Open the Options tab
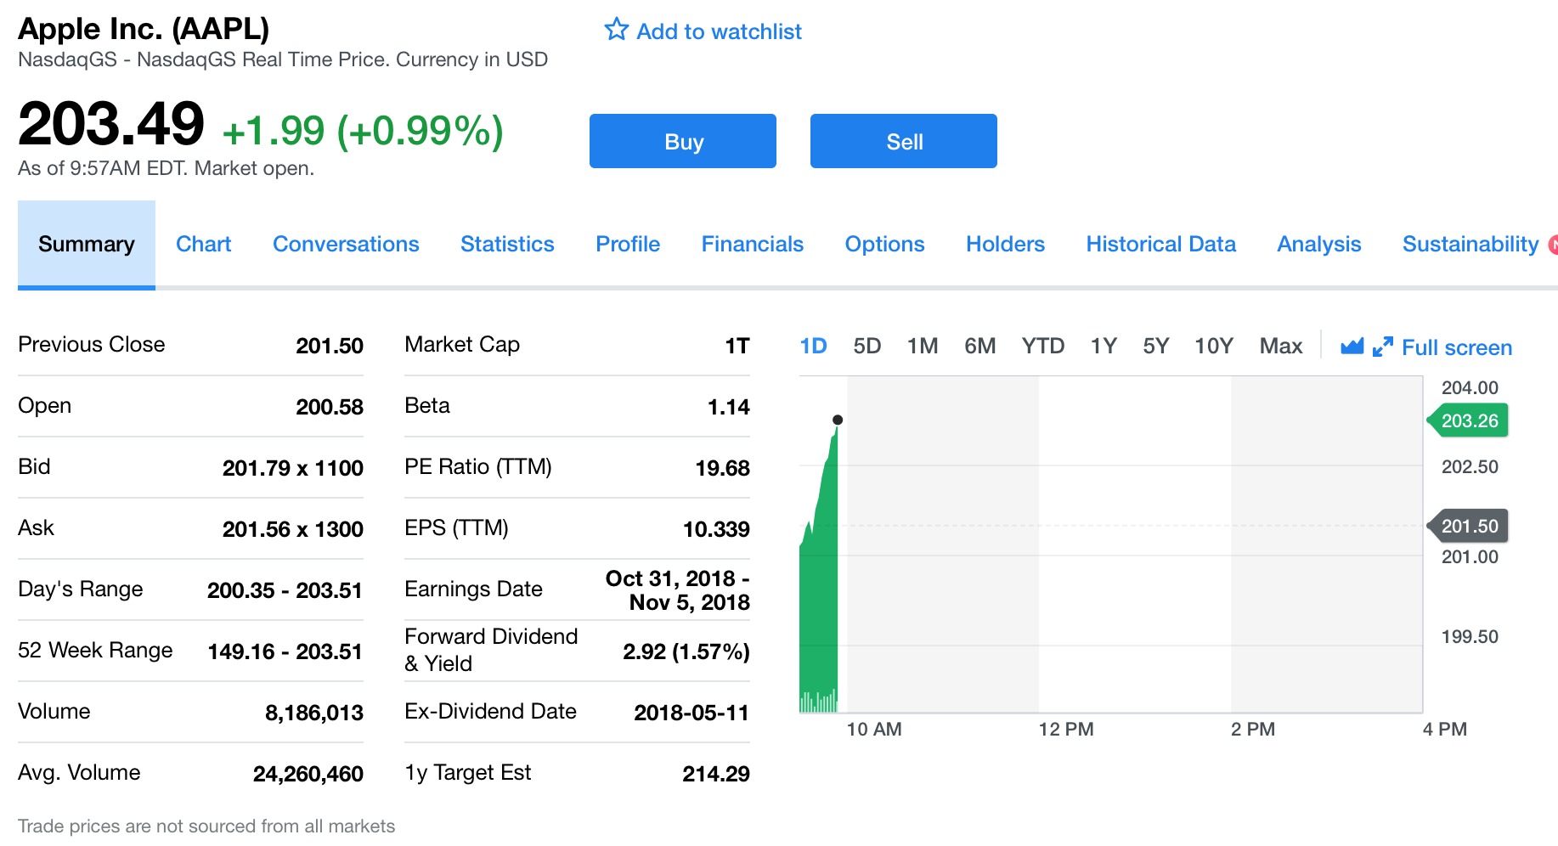The width and height of the screenshot is (1558, 846). click(884, 245)
